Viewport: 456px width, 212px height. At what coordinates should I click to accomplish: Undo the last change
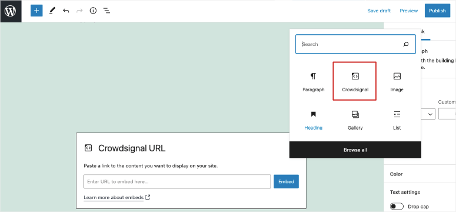pos(66,11)
